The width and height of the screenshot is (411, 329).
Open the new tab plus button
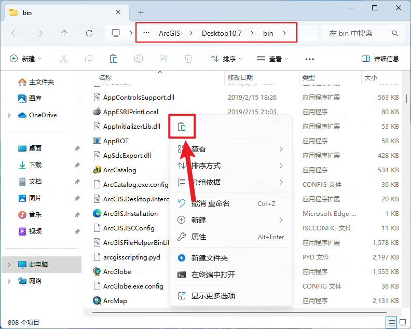point(141,12)
